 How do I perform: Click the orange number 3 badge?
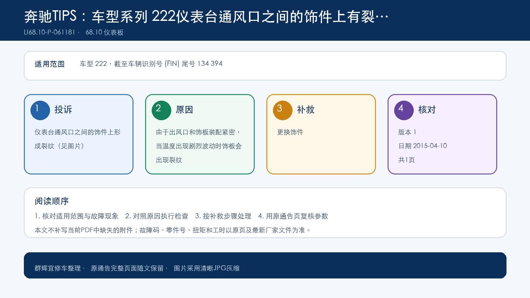283,110
